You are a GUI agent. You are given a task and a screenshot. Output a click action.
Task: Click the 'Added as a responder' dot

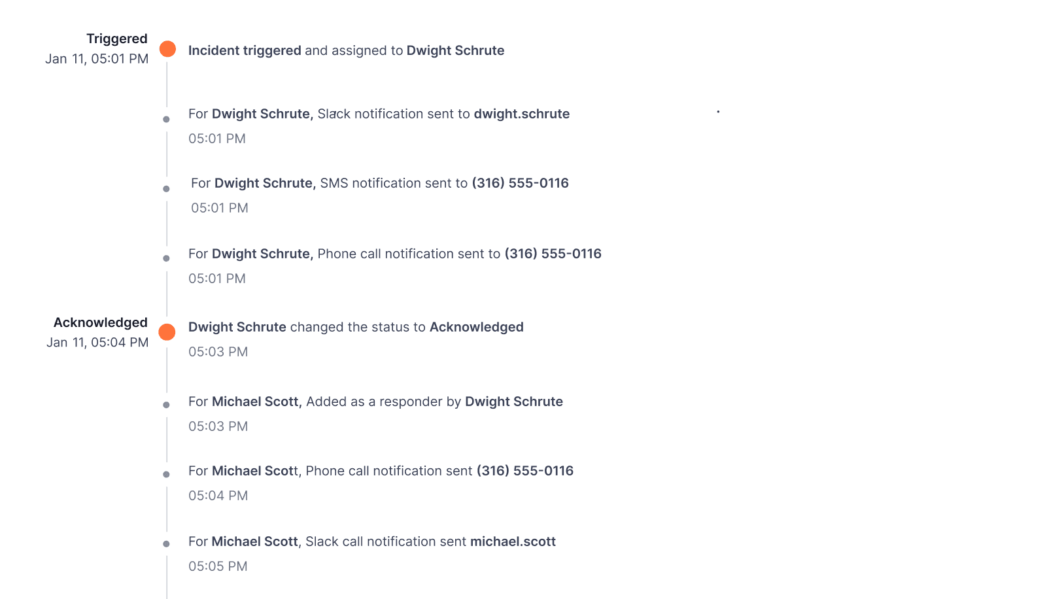(166, 405)
